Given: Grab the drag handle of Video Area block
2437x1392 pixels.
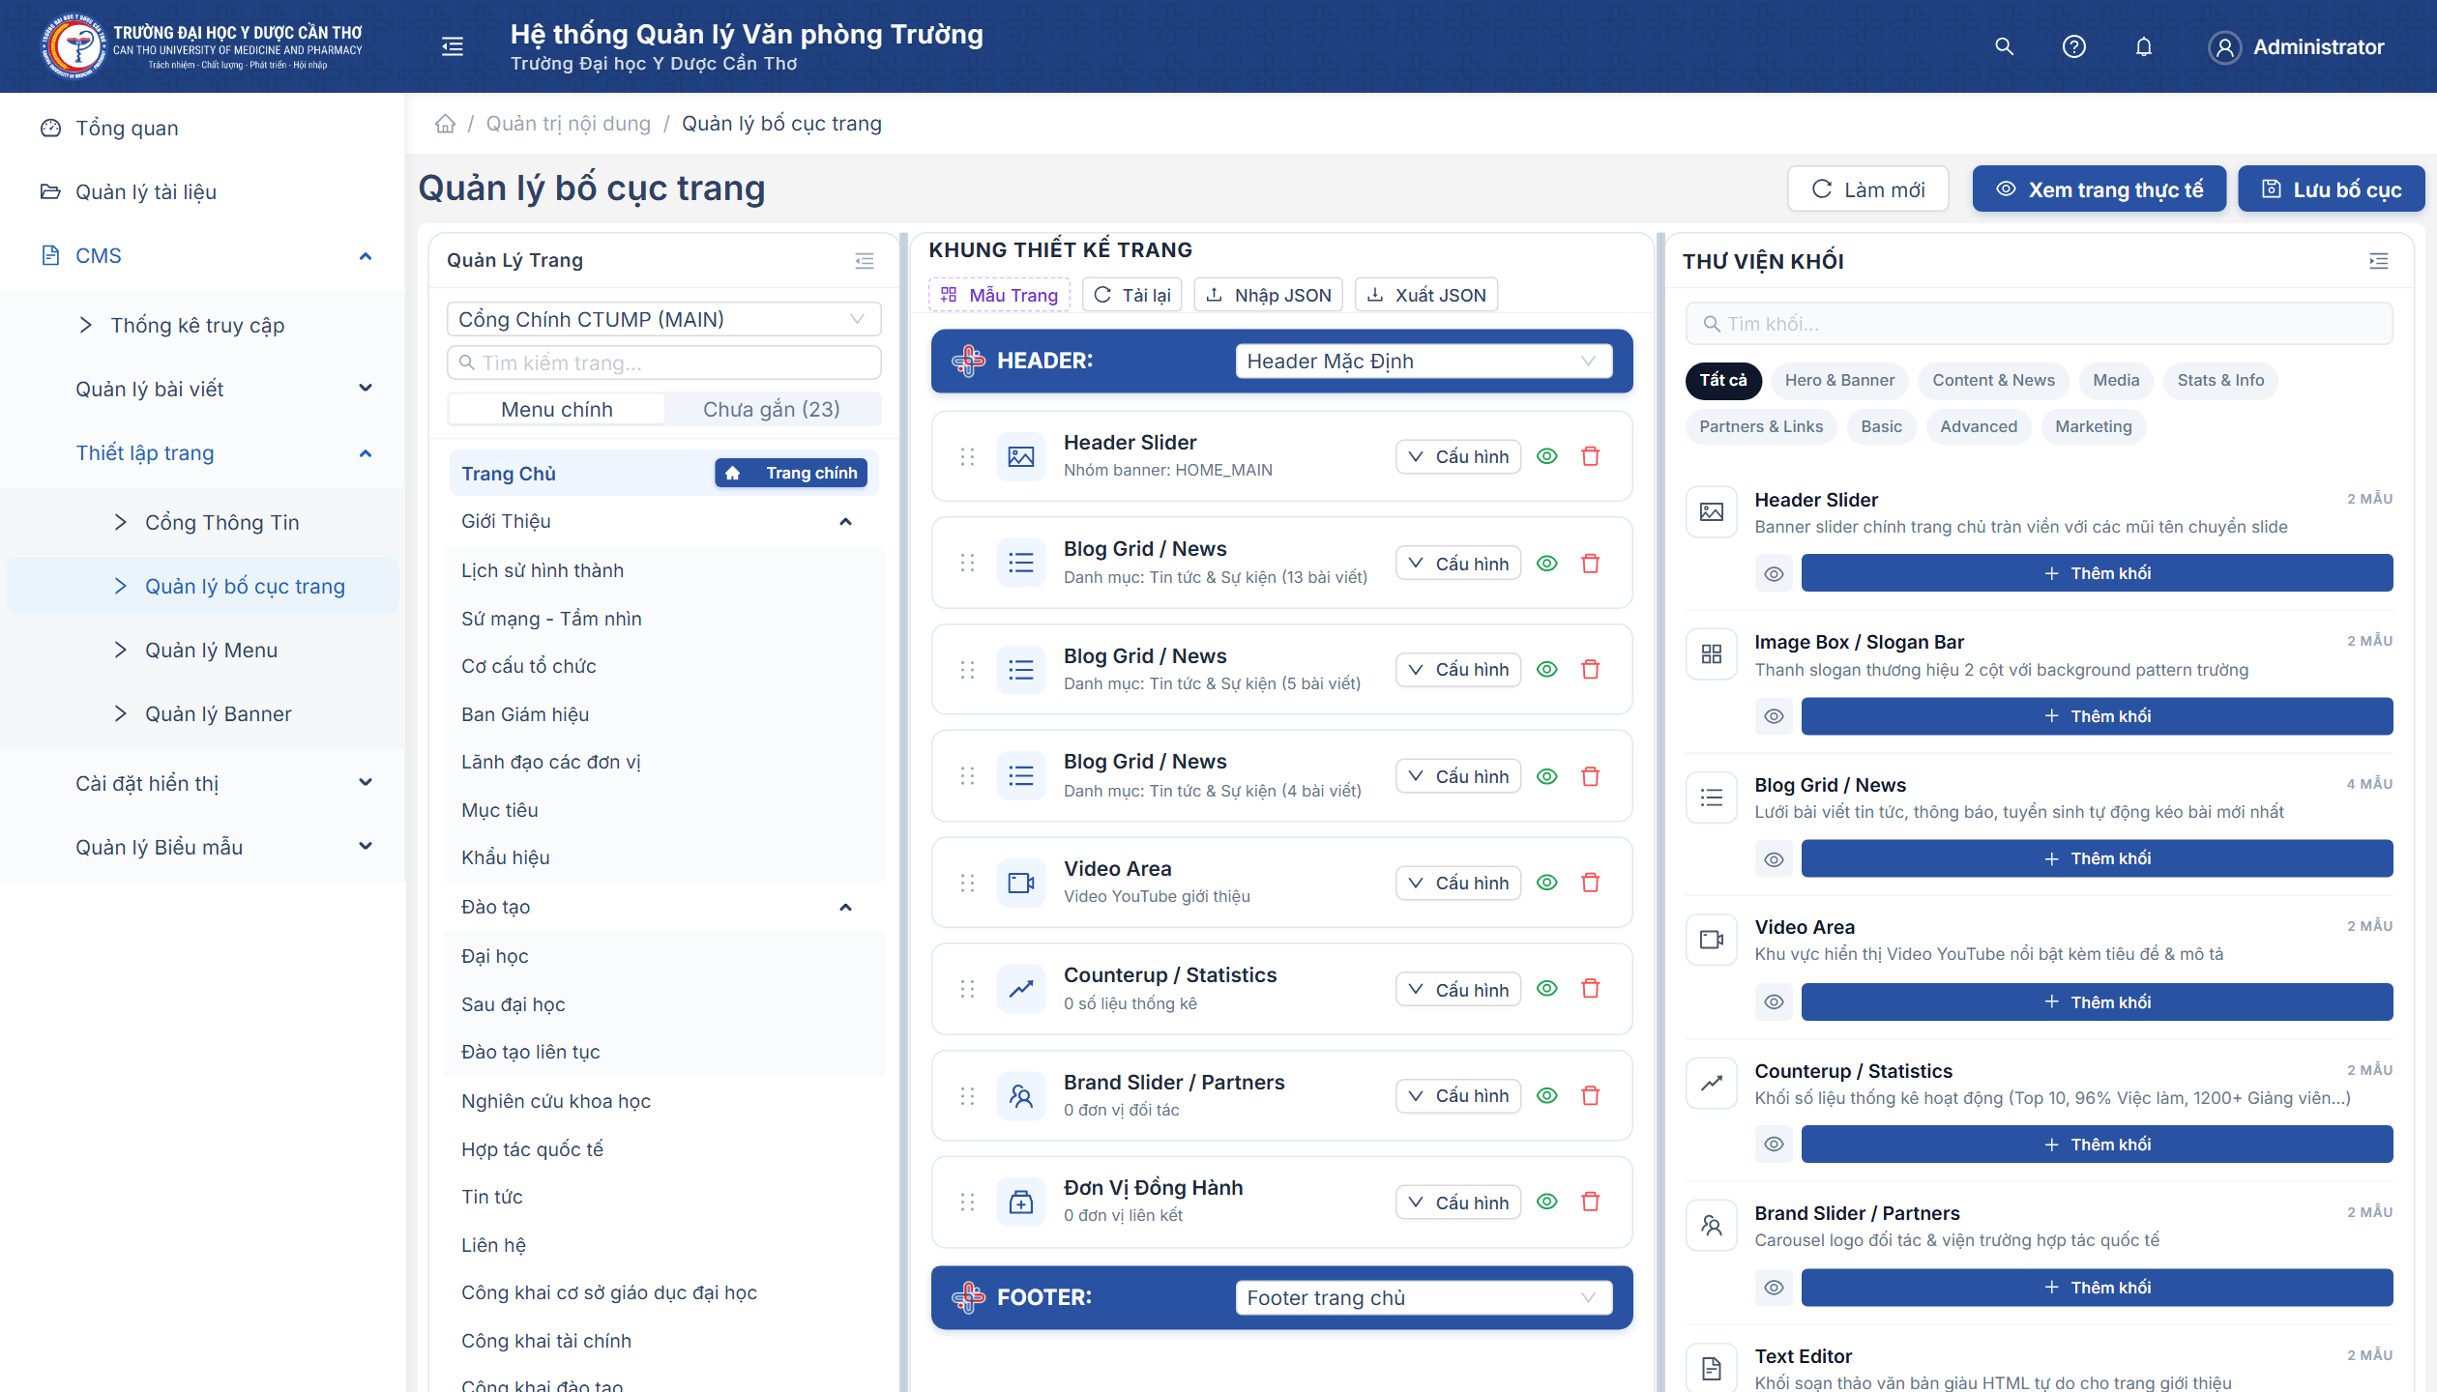Looking at the screenshot, I should (967, 883).
